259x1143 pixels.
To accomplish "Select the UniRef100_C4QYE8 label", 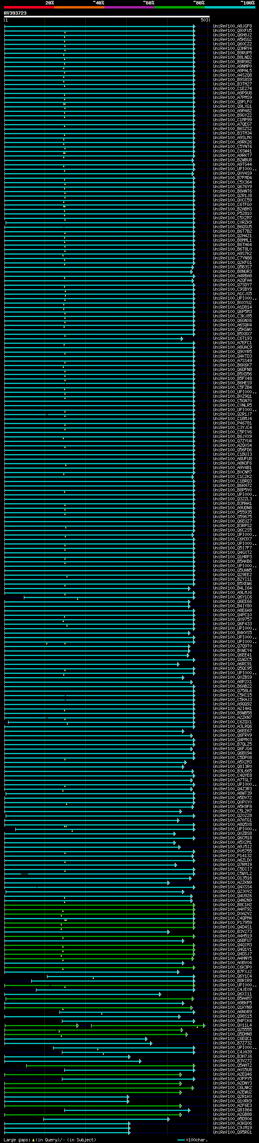I will tap(232, 776).
